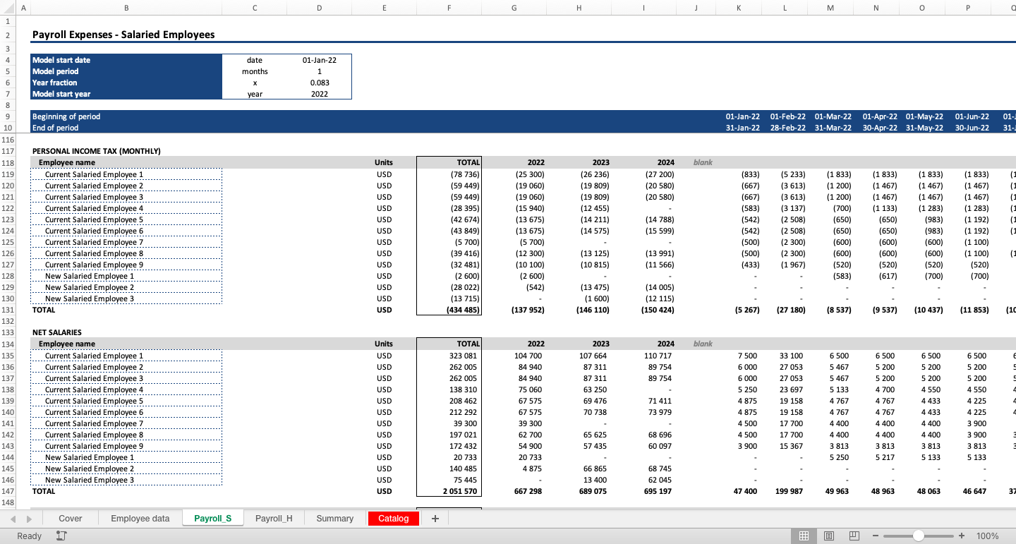Click Current Salaried Employee 4 in income tax table

pos(126,208)
